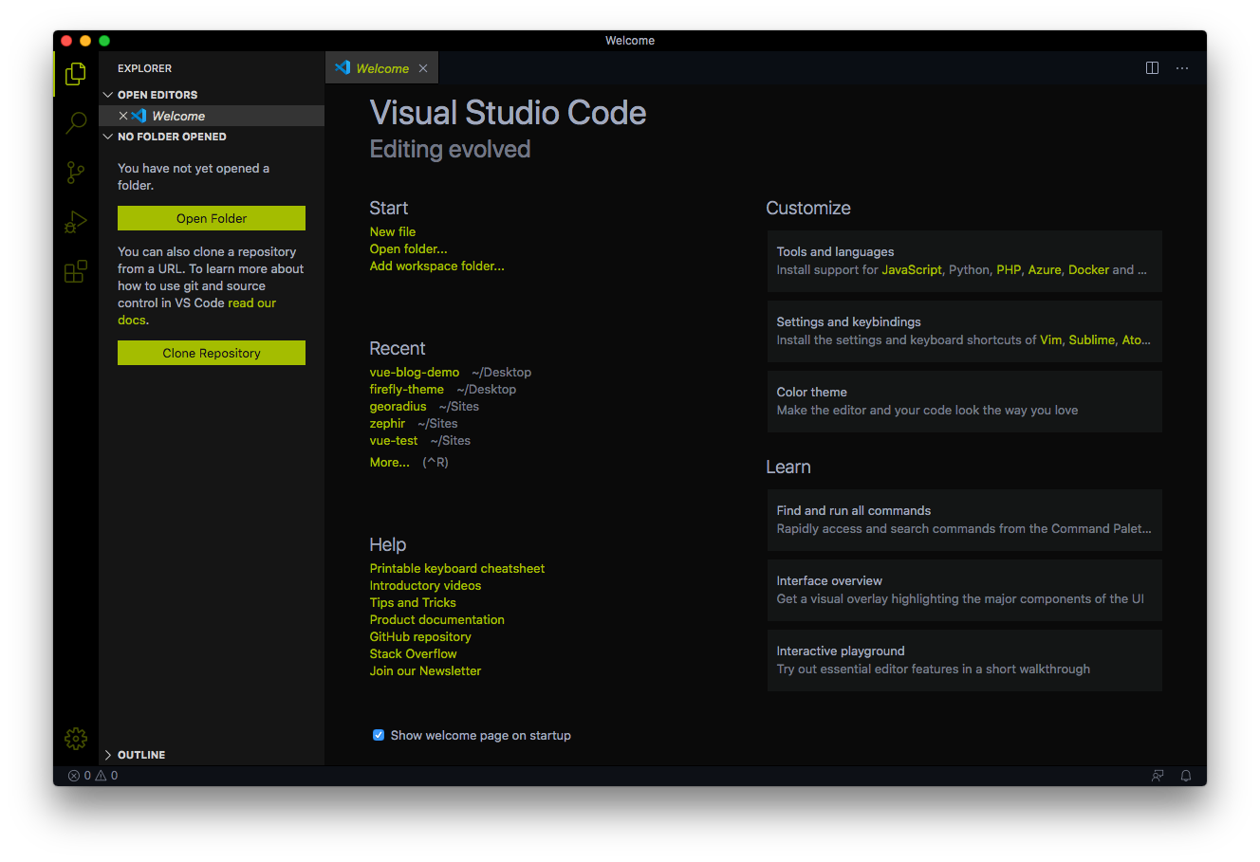Screen dimensions: 1260x862
Task: Open the vue-blog-demo recent project
Action: [414, 372]
